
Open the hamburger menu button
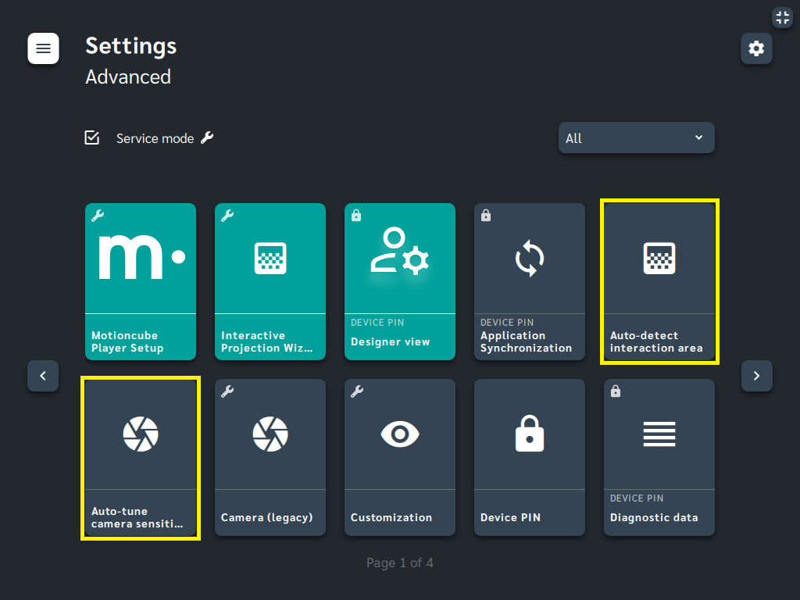(44, 48)
